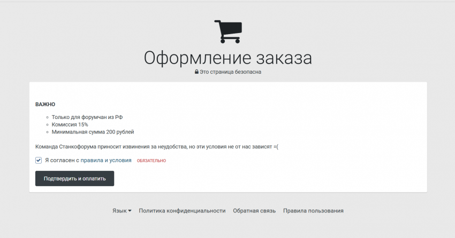Viewport: 455px width, 238px height.
Task: Click the "Комиссия 15%" list item
Action: pos(70,124)
